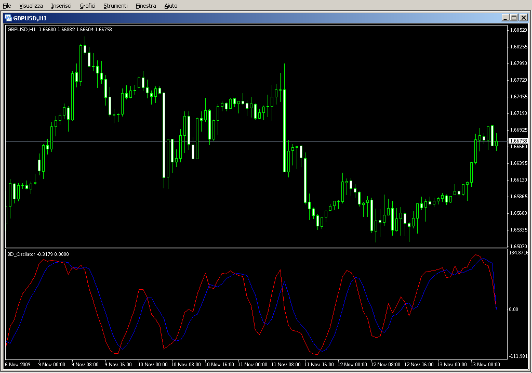
Task: Open the Aiuto menu
Action: point(170,6)
